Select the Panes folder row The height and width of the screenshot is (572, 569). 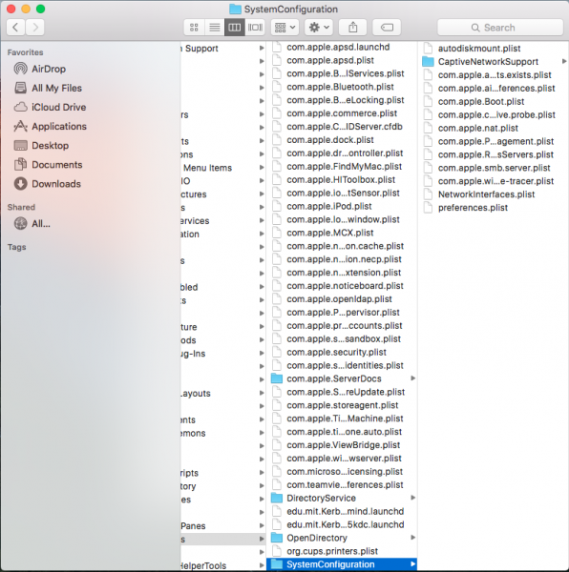click(x=222, y=526)
